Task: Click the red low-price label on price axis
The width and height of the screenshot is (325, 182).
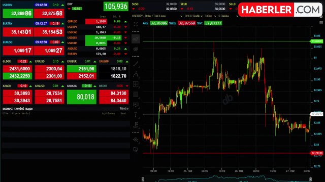Action: 316,153
